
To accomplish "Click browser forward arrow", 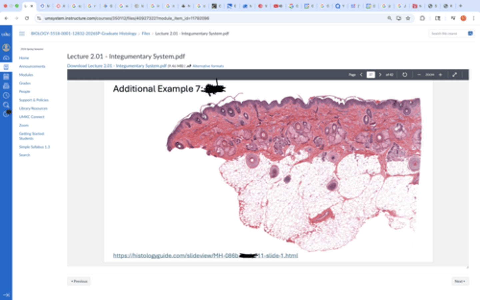I will click(x=17, y=18).
